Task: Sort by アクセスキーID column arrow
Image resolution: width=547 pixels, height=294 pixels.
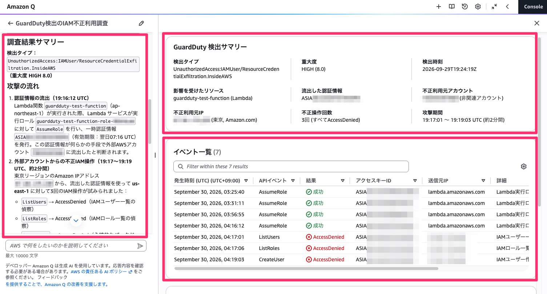Action: (x=415, y=181)
